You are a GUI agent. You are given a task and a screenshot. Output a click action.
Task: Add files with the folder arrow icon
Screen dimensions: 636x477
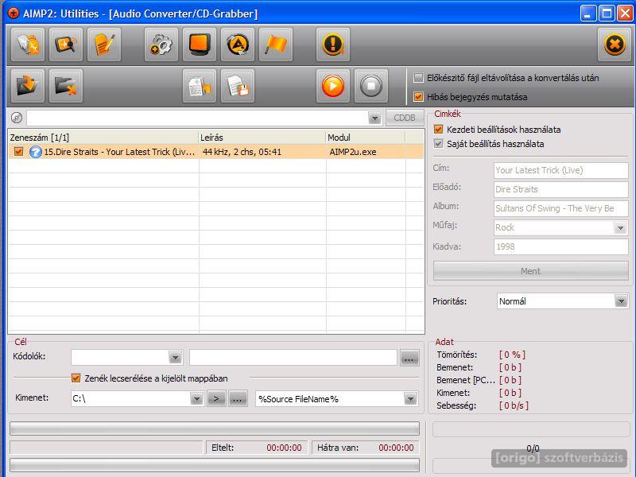point(28,86)
